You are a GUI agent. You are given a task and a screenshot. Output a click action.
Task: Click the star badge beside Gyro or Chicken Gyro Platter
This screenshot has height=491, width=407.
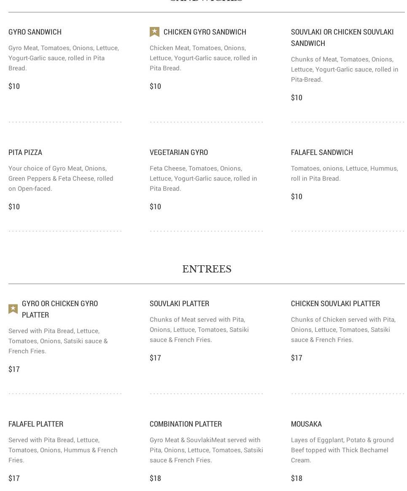point(13,309)
